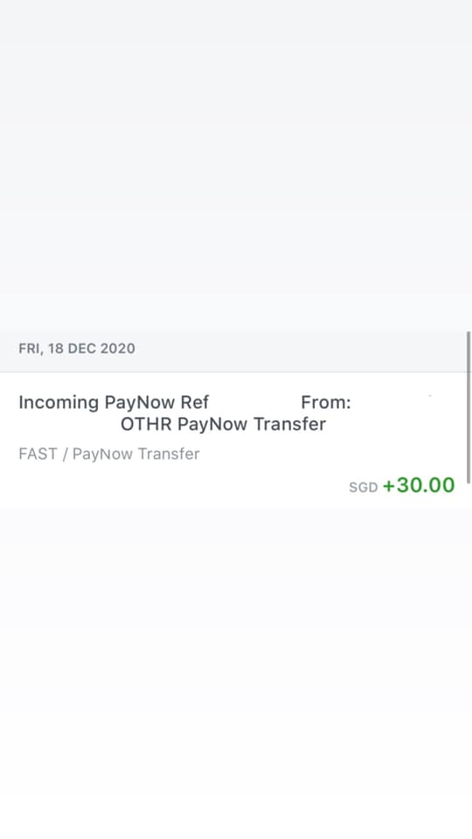472x839 pixels.
Task: Click the FAST / PayNow Transfer subtitle
Action: pyautogui.click(x=109, y=454)
